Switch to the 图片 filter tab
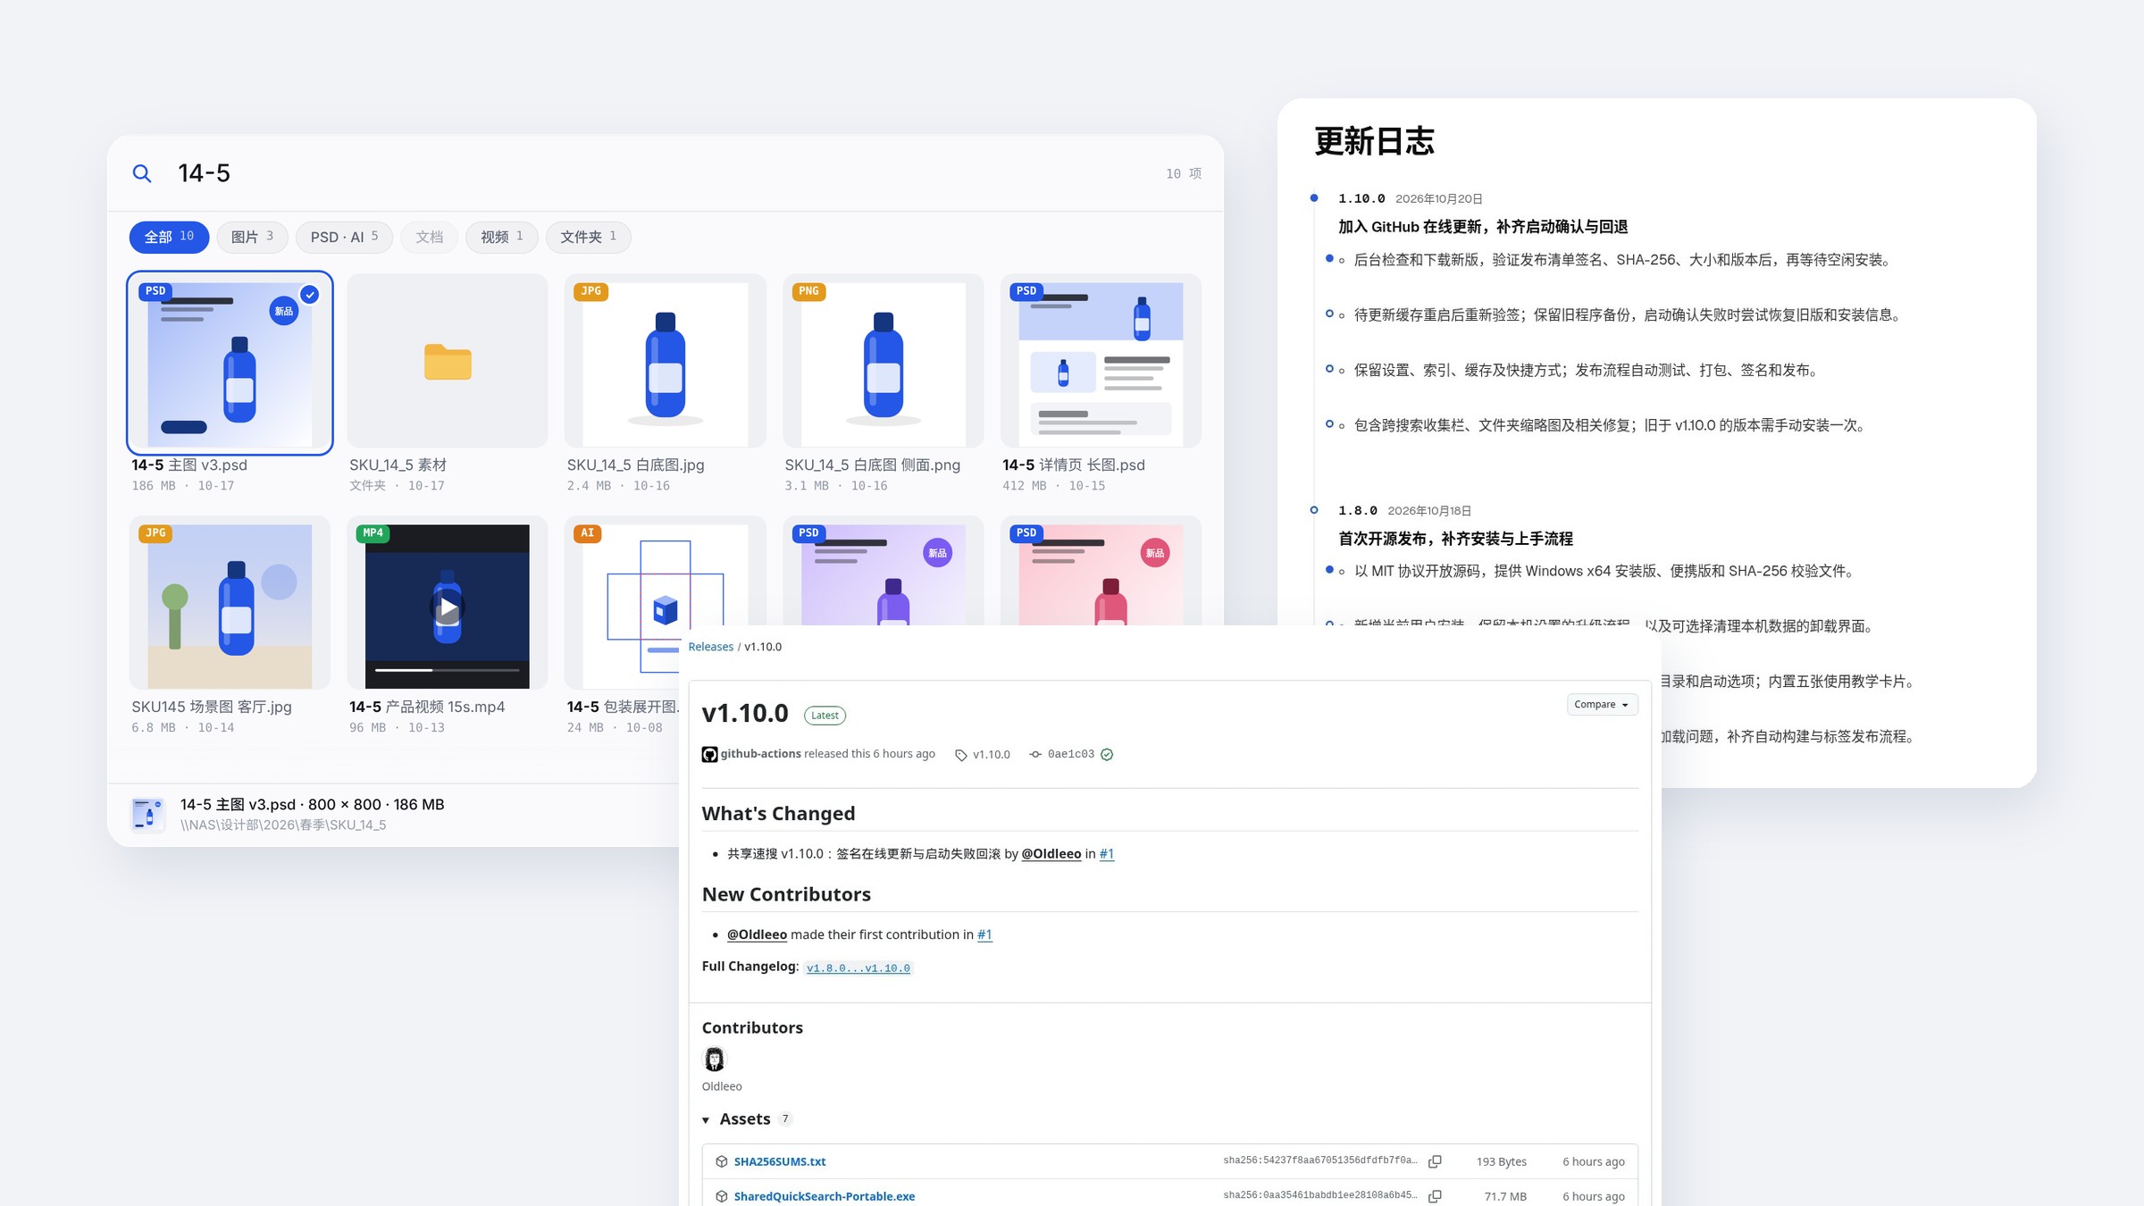This screenshot has width=2144, height=1206. click(252, 237)
